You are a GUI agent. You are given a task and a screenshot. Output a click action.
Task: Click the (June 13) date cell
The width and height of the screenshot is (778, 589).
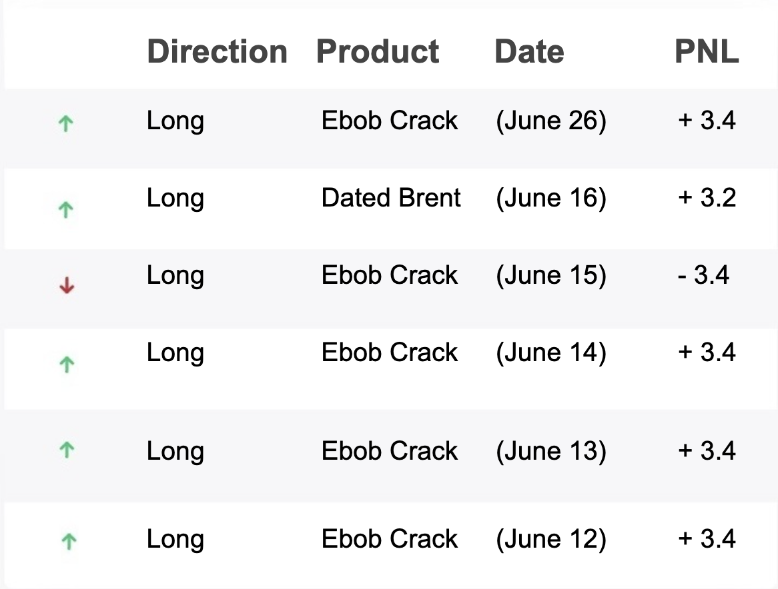(x=550, y=451)
